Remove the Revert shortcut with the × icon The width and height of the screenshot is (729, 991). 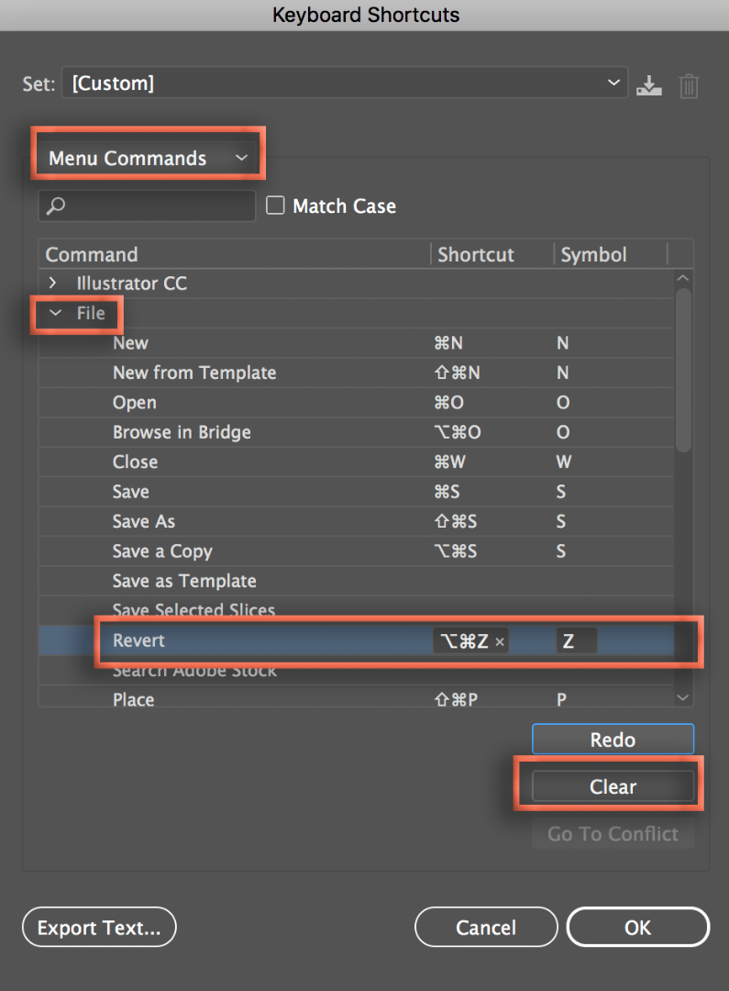500,642
